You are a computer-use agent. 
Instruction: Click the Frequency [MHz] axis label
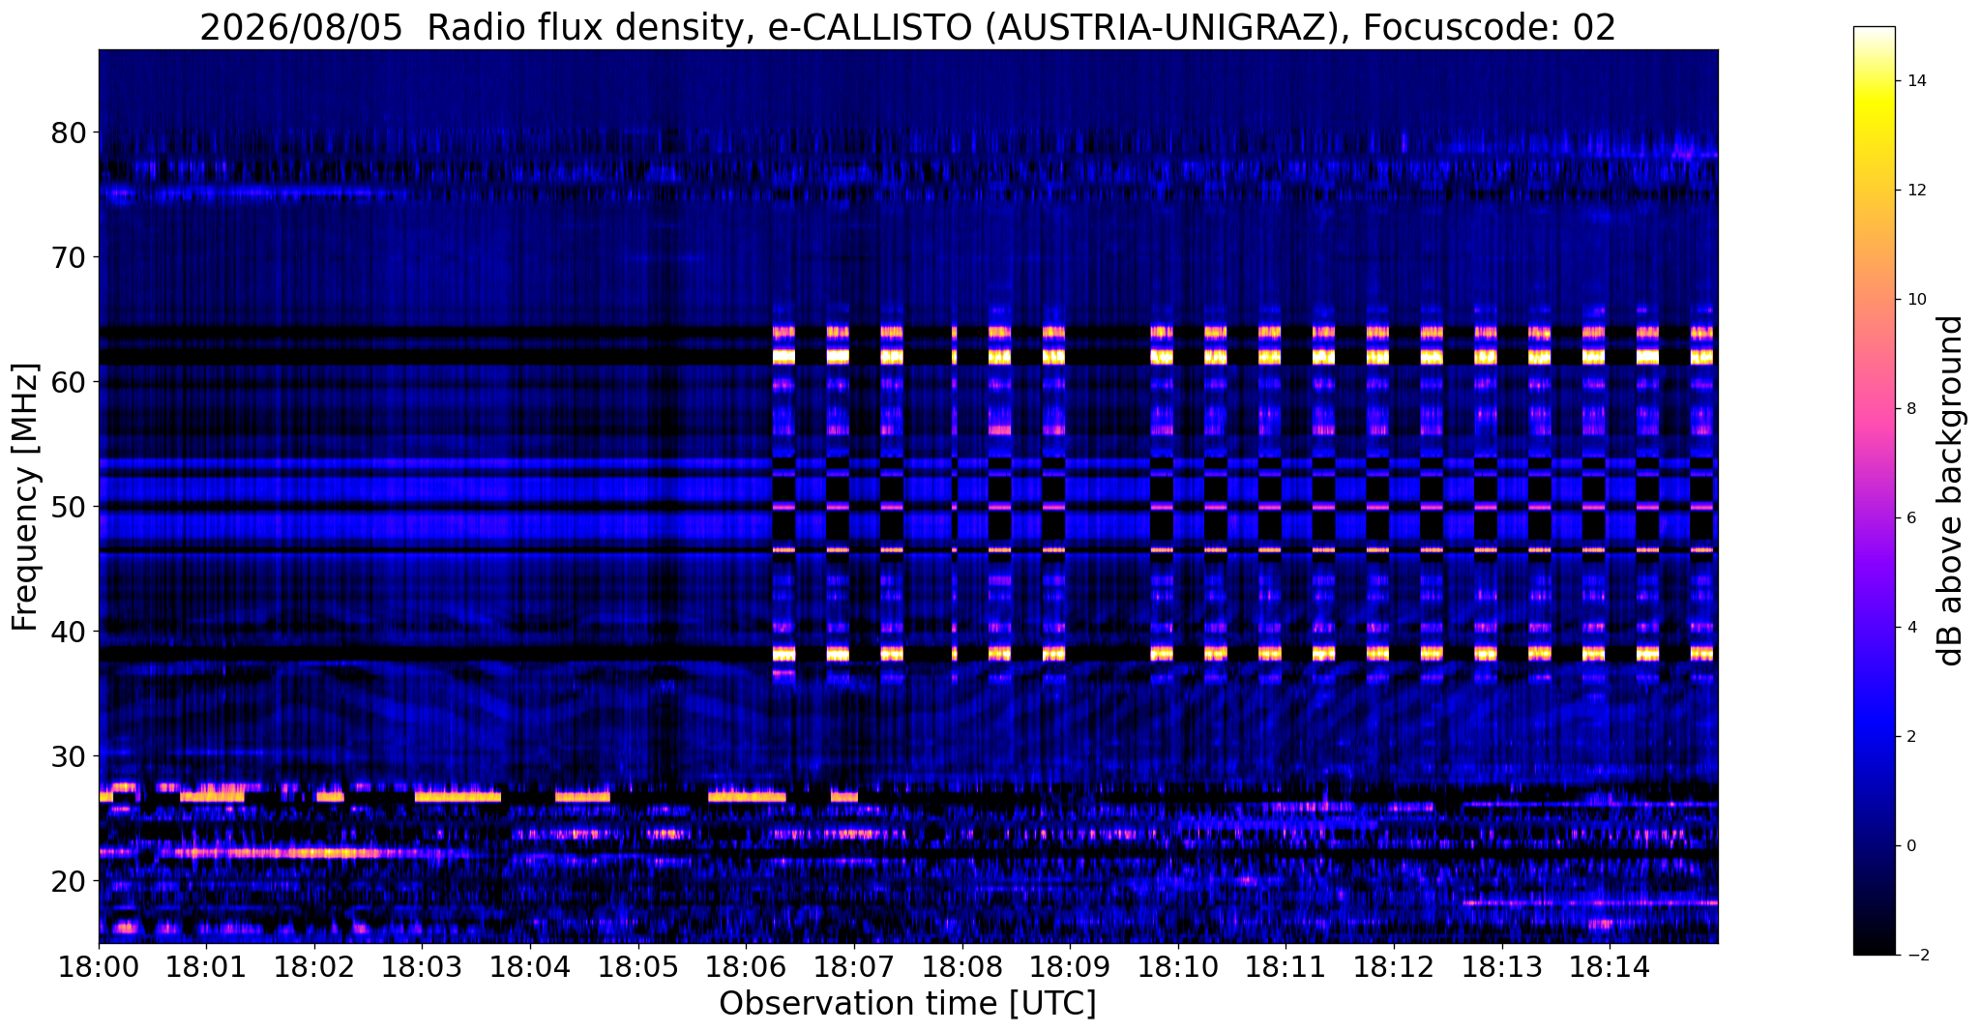[25, 497]
